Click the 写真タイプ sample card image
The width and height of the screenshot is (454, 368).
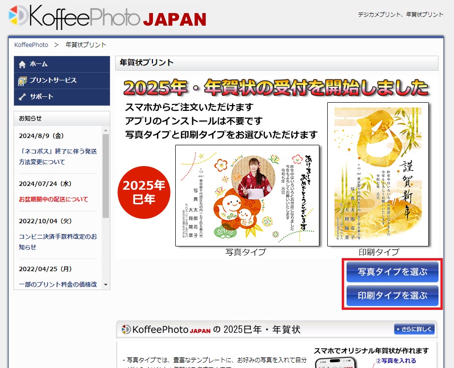[x=247, y=196]
